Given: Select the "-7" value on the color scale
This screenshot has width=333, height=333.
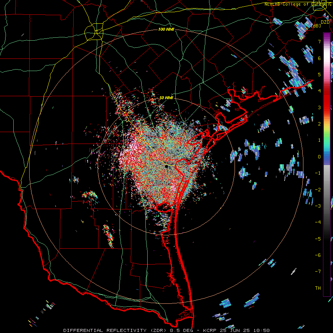Looking at the screenshot, I should point(318,272).
